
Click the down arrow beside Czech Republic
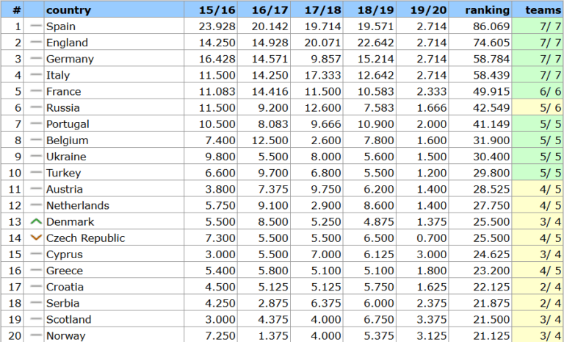point(35,238)
